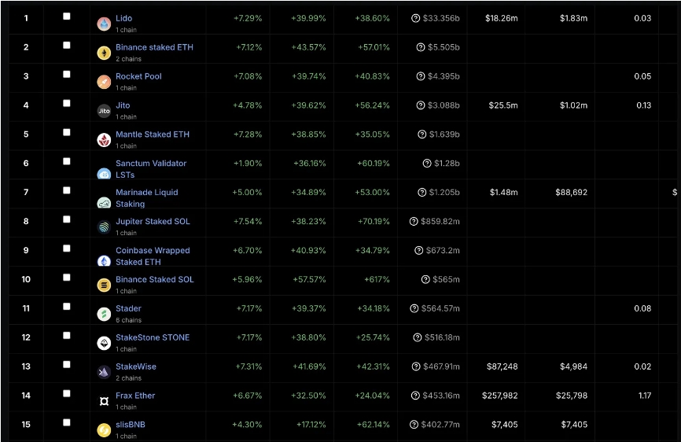Open the Mantle Staked ETH link
The height and width of the screenshot is (442, 681).
[x=153, y=134]
